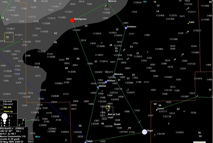Select star label 132505
Viewport: 213px width, 143px height.
click(95, 124)
